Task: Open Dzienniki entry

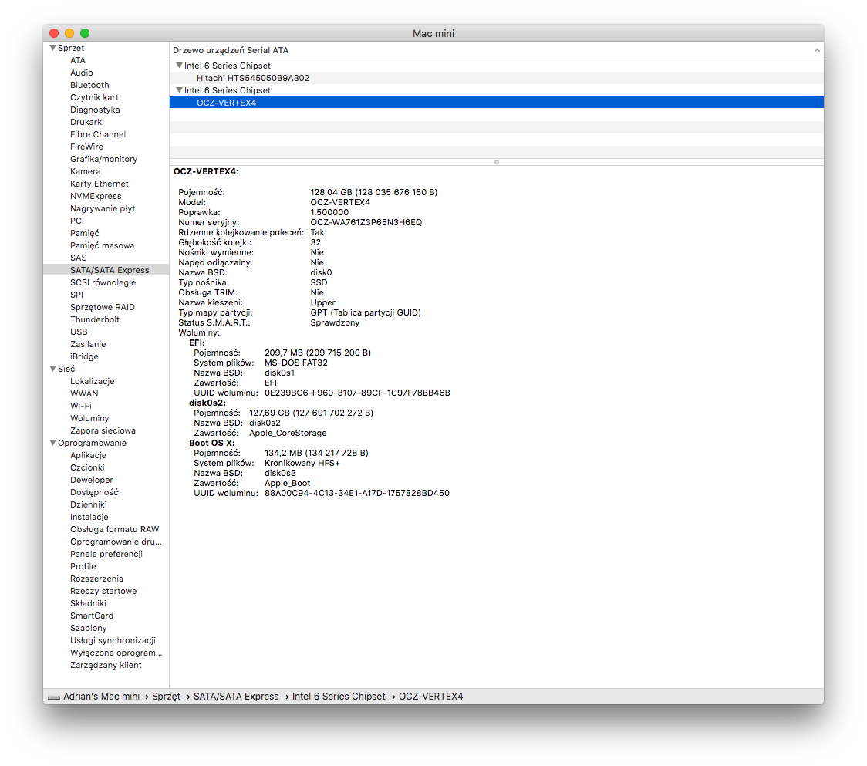Action: point(89,504)
